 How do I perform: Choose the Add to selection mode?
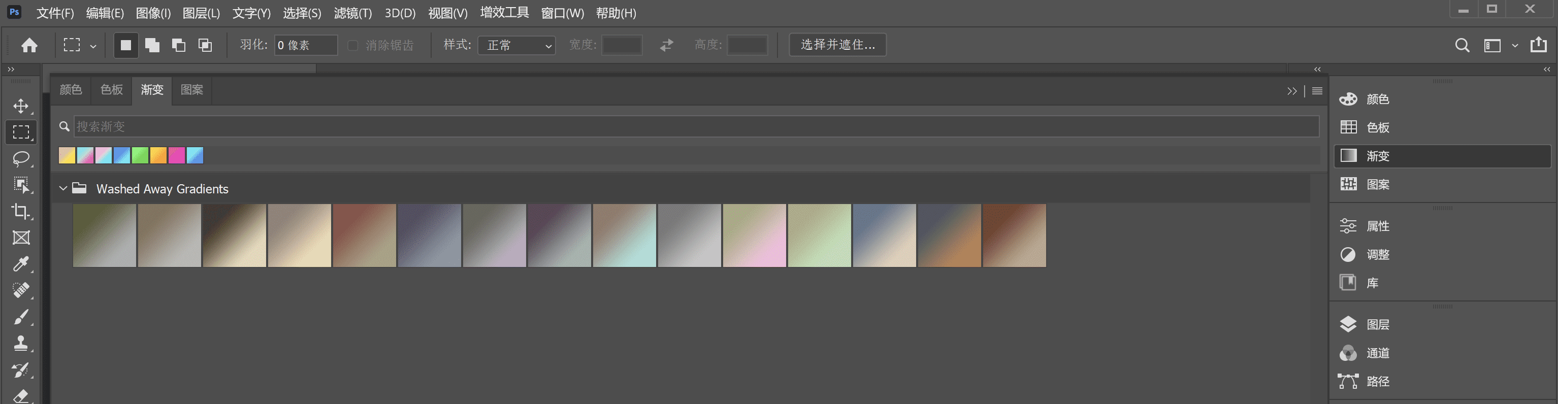click(x=152, y=45)
